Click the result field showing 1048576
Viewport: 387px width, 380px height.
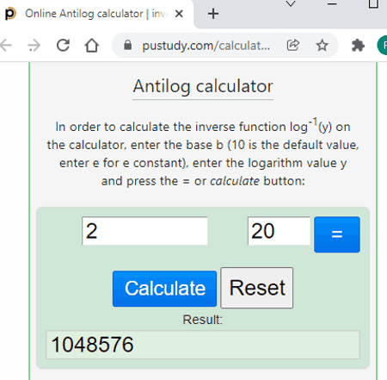[x=203, y=345]
